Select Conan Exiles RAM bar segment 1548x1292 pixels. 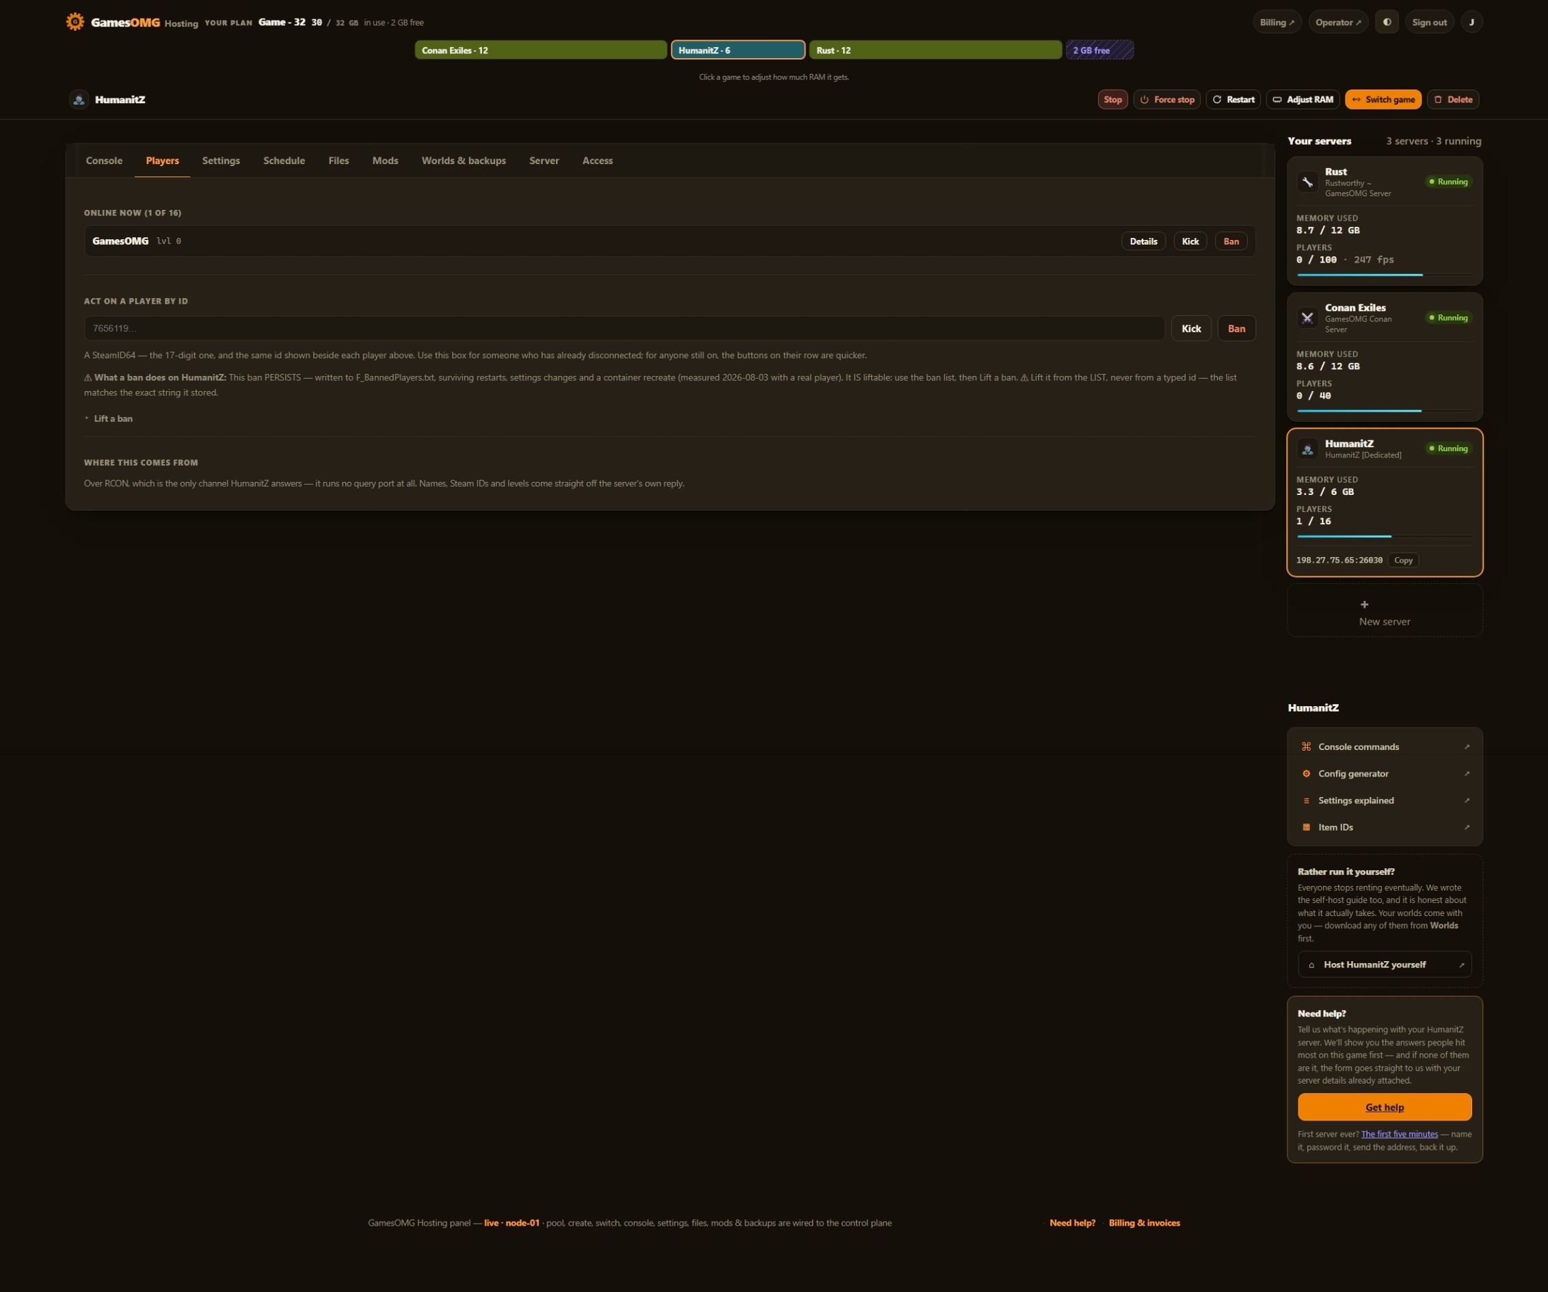(x=540, y=50)
